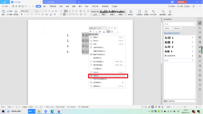The height and width of the screenshot is (114, 203).
Task: Select Heading 2 in the Styles panel list
Action: click(179, 42)
